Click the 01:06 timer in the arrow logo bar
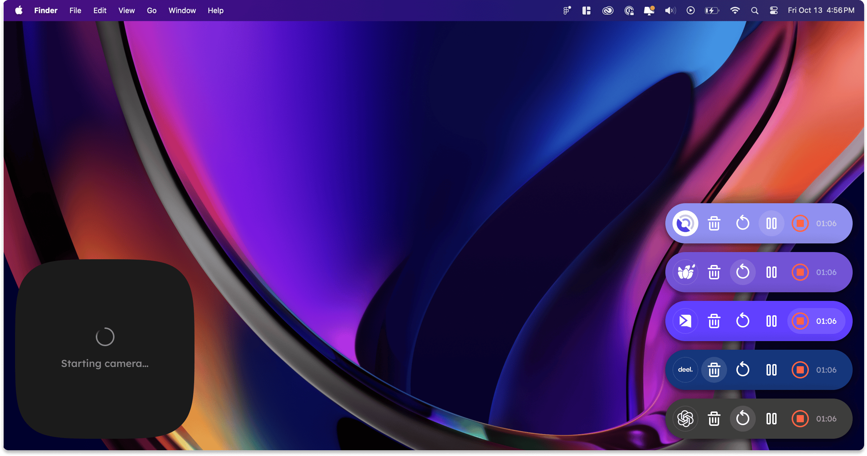 point(826,321)
